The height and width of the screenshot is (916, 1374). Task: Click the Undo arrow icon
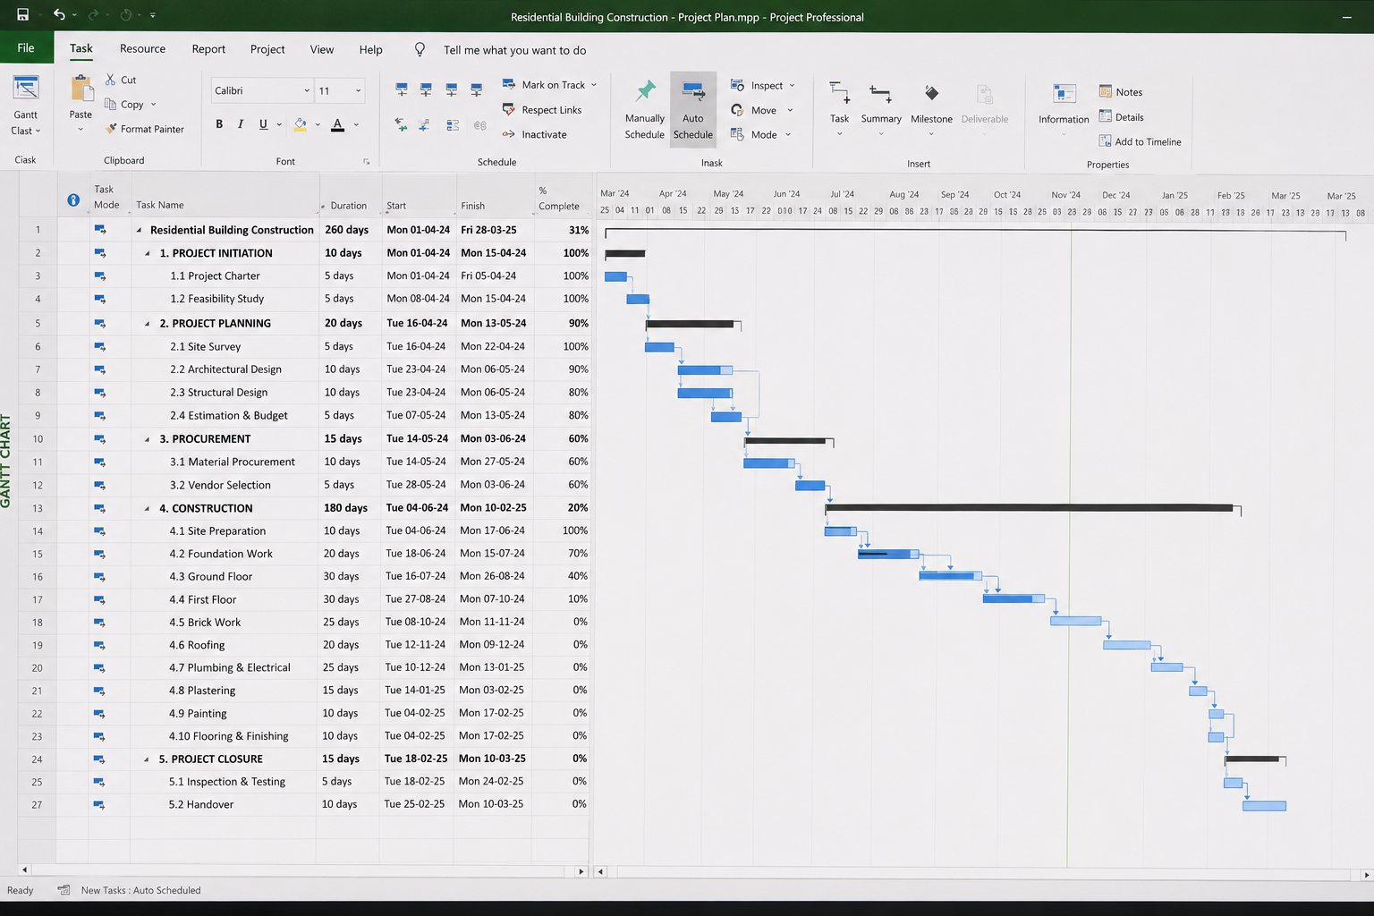[59, 14]
